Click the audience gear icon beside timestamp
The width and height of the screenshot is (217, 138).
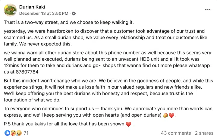coord(74,14)
